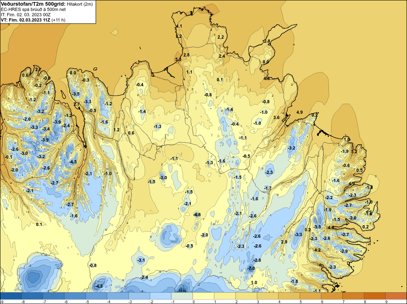Select the legend color band between 8 and 9
Image resolution: width=407 pixels, height=304 pixels.
point(374,296)
